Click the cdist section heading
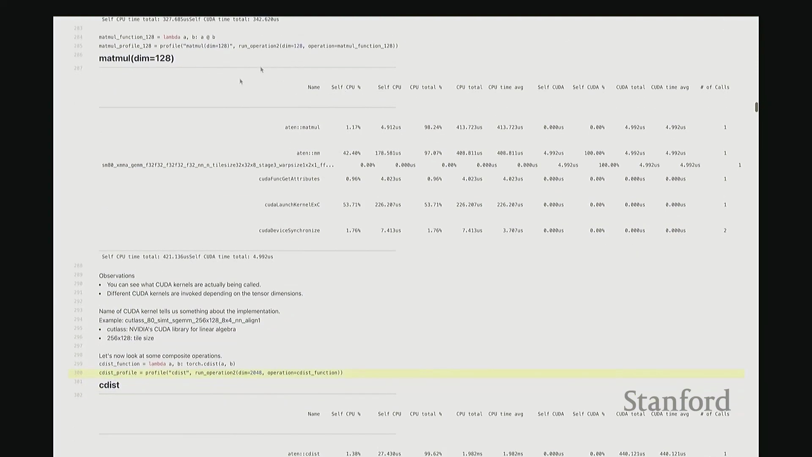The image size is (812, 457). coord(109,385)
